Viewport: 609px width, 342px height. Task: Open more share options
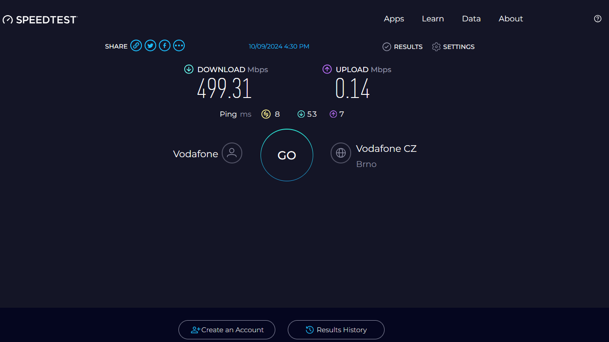[179, 45]
